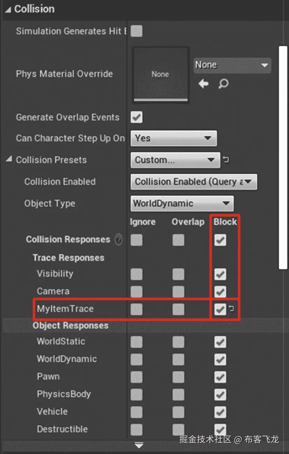Viewport: 289px width, 454px height.
Task: Open Can Character Step Up On dropdown
Action: click(174, 139)
